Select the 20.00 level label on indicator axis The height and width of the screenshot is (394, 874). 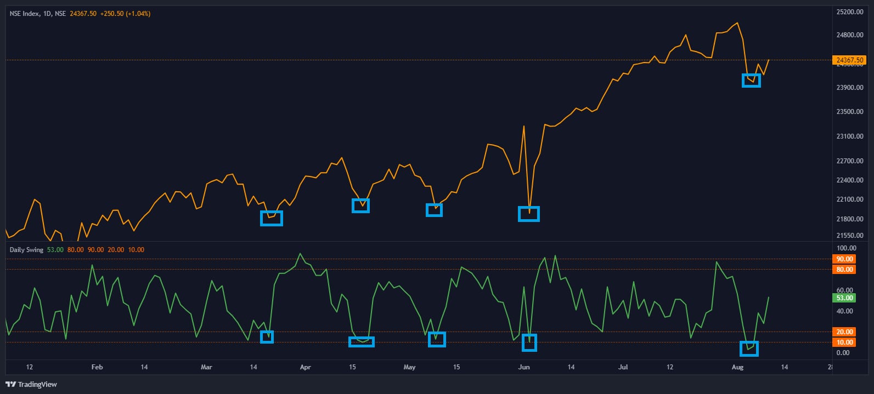[844, 332]
